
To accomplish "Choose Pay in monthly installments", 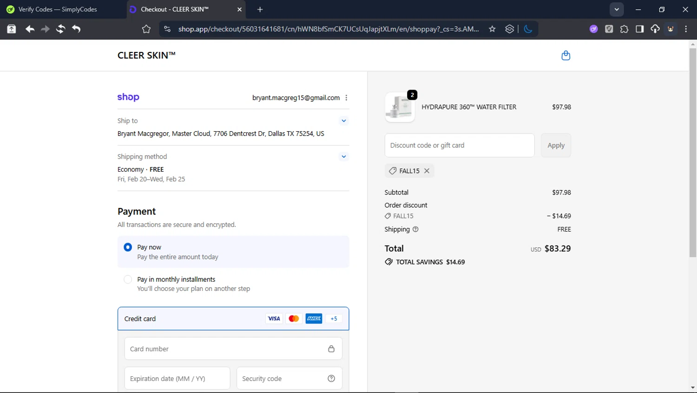I will tap(128, 279).
